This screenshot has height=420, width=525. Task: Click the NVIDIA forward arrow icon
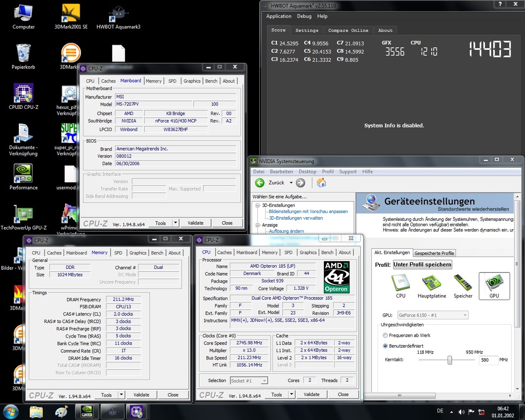point(301,183)
